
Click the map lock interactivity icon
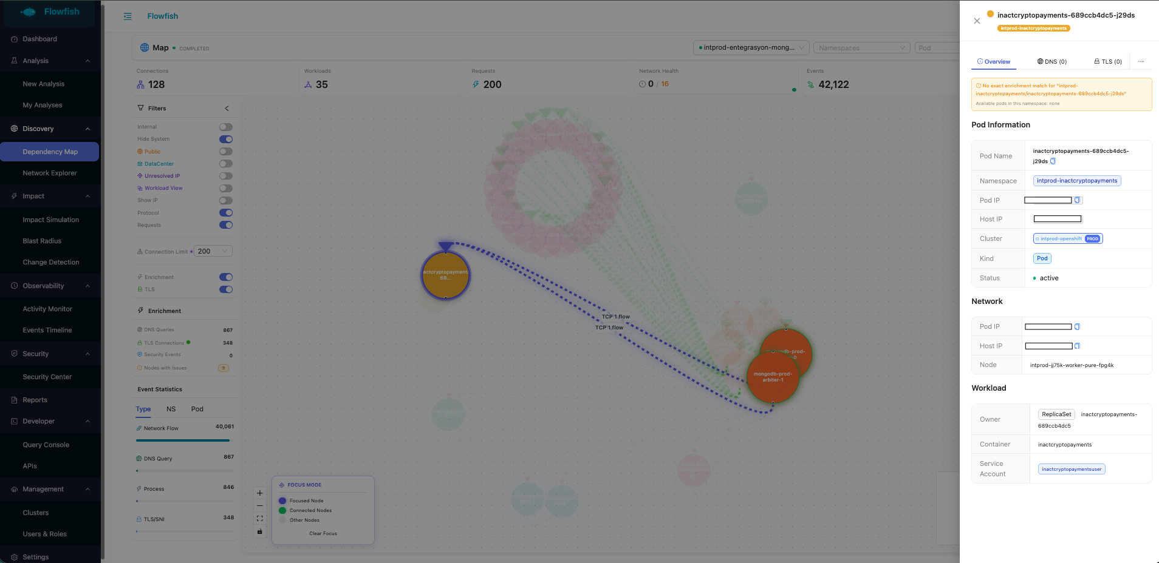coord(260,531)
